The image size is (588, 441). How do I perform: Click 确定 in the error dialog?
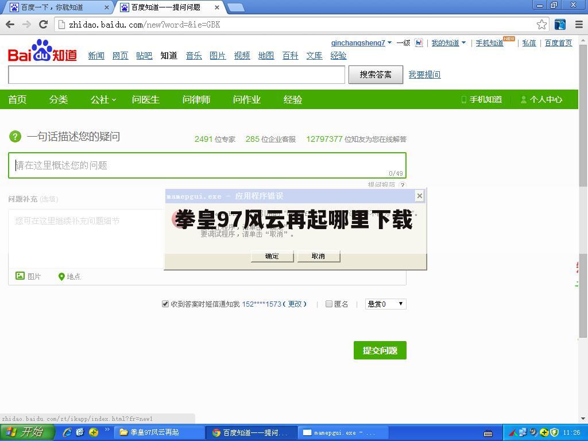[272, 256]
